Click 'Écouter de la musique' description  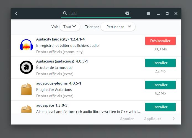tap(55, 67)
